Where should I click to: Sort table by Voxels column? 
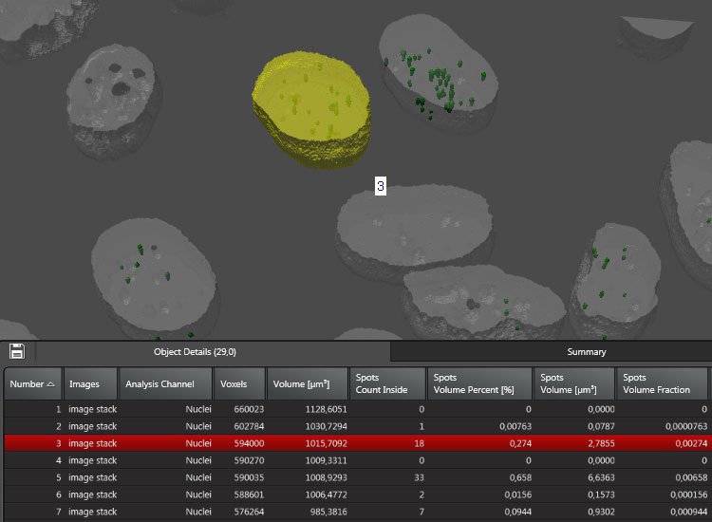[x=239, y=383]
